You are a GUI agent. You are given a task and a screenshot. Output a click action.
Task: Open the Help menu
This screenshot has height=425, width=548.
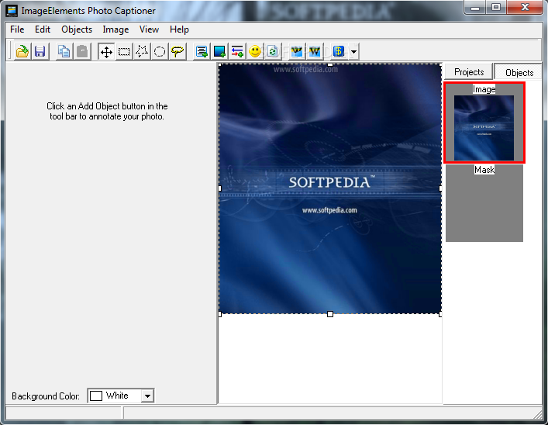click(179, 29)
